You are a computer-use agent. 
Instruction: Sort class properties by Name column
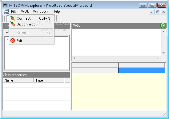coord(18,80)
